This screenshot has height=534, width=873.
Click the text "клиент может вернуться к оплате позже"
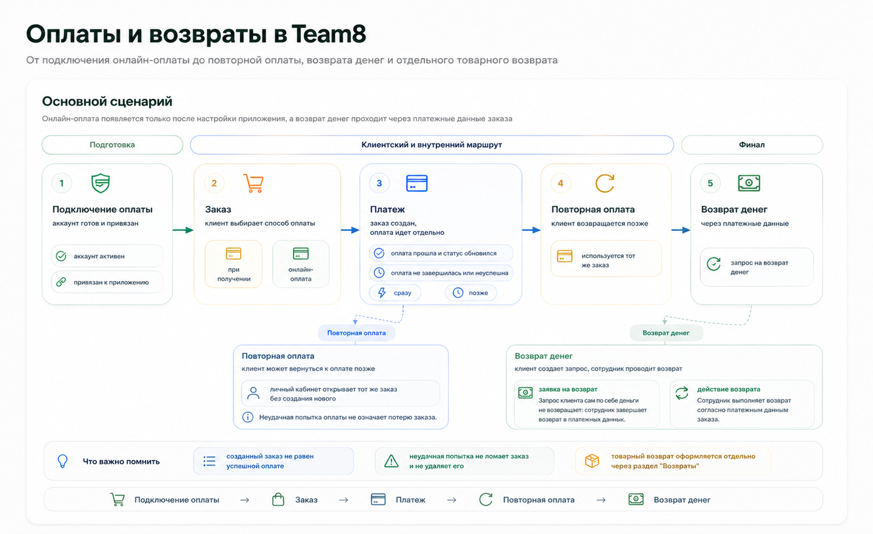(x=308, y=369)
